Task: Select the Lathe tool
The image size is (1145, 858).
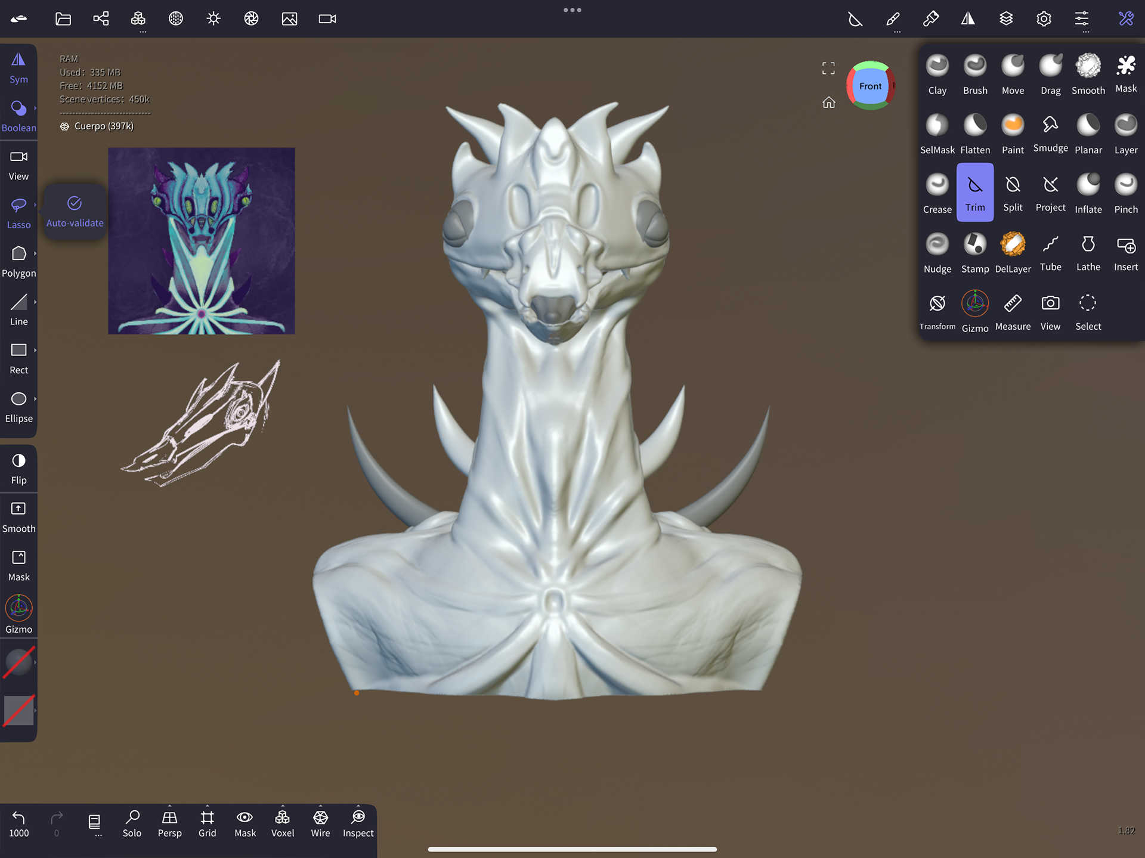Action: tap(1088, 252)
